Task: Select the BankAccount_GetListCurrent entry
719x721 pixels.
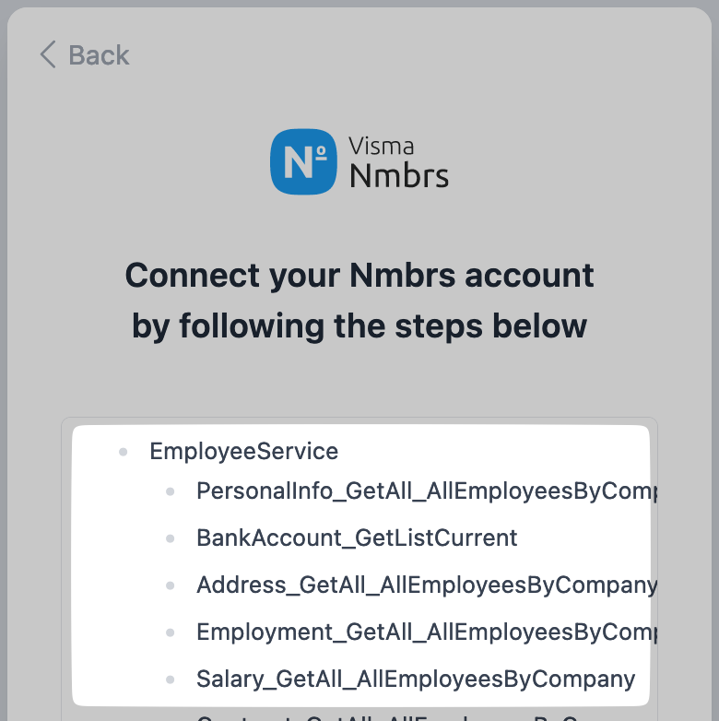Action: (357, 538)
